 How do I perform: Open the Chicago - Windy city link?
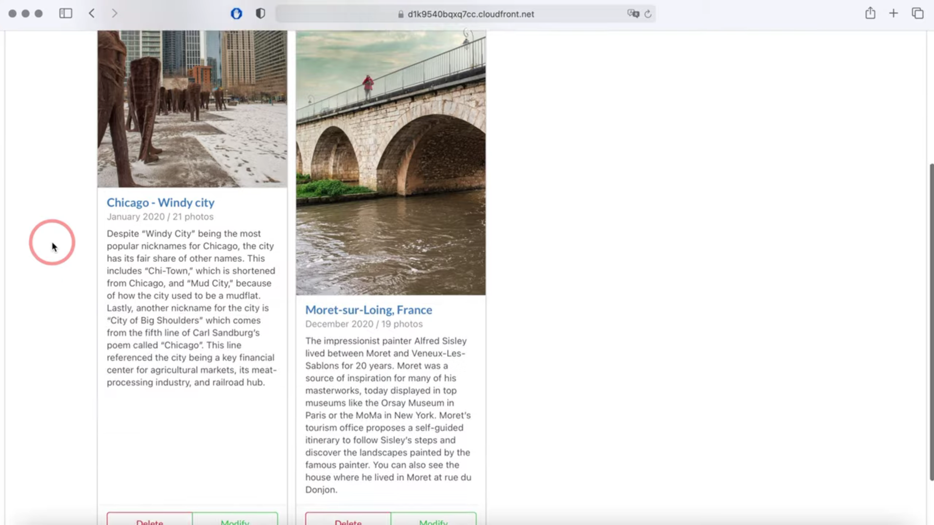[x=161, y=203]
